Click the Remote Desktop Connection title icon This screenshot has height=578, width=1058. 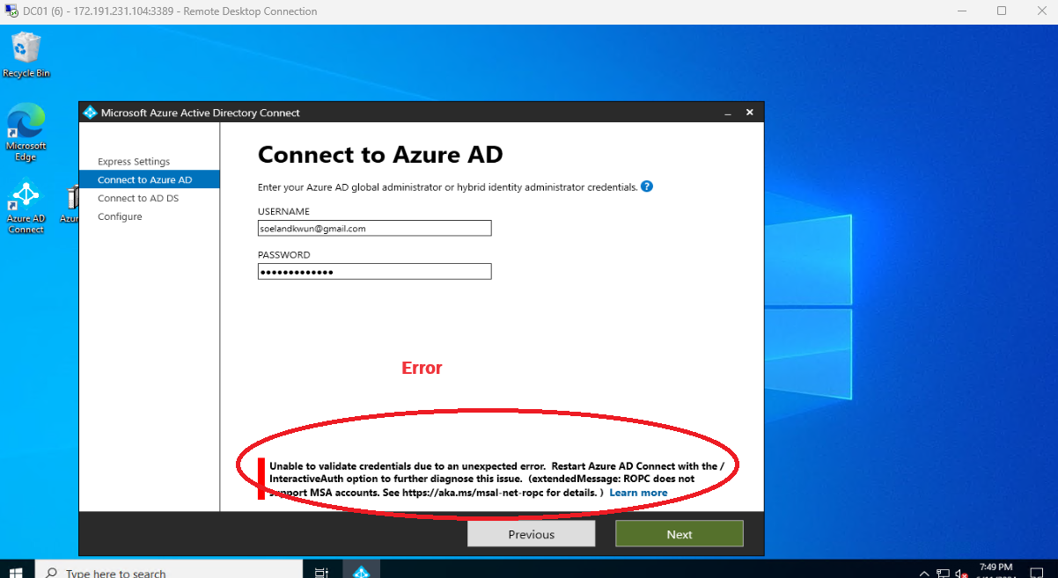tap(11, 11)
